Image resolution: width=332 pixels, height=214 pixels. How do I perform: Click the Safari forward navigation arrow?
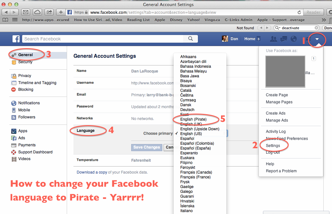pos(14,12)
